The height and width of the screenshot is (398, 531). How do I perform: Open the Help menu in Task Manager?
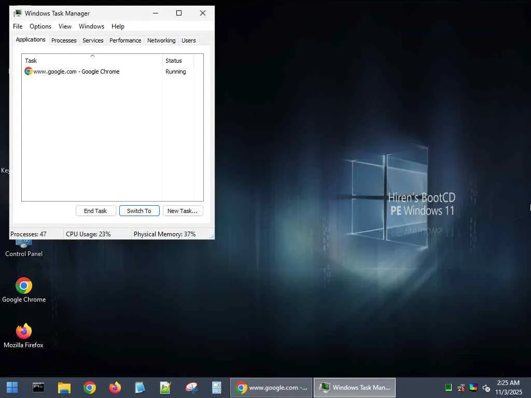(118, 26)
